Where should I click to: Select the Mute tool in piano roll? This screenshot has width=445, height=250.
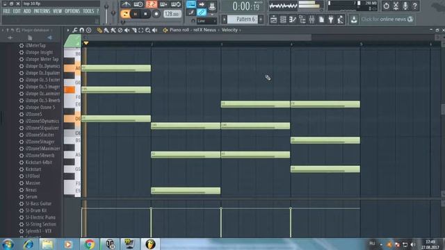coord(127,30)
